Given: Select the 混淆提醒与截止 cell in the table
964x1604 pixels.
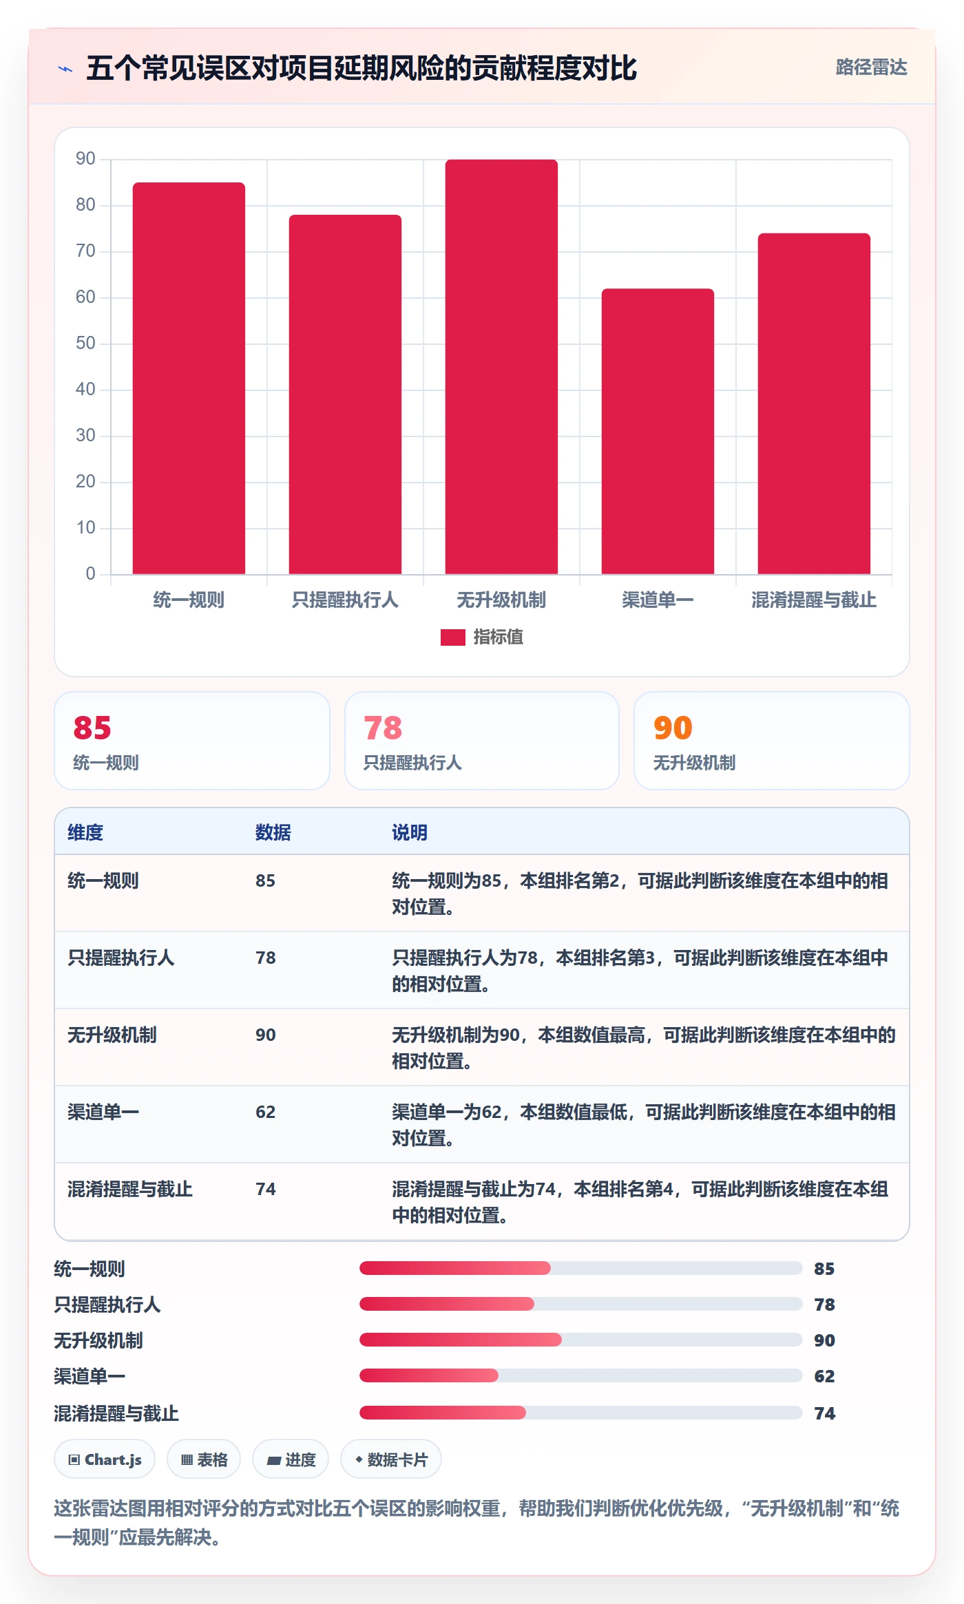Looking at the screenshot, I should [130, 1189].
